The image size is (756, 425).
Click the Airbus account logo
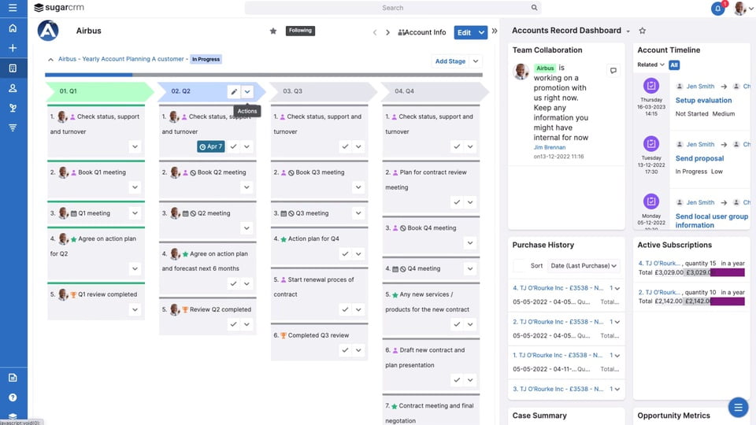(x=48, y=31)
